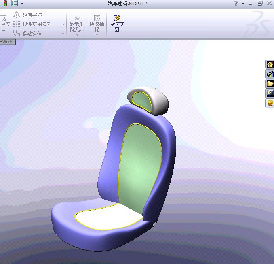Click the offset entities tool 等距实体

(4, 23)
